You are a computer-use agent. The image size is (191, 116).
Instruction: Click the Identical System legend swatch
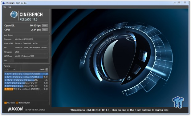pyautogui.click(x=17, y=103)
